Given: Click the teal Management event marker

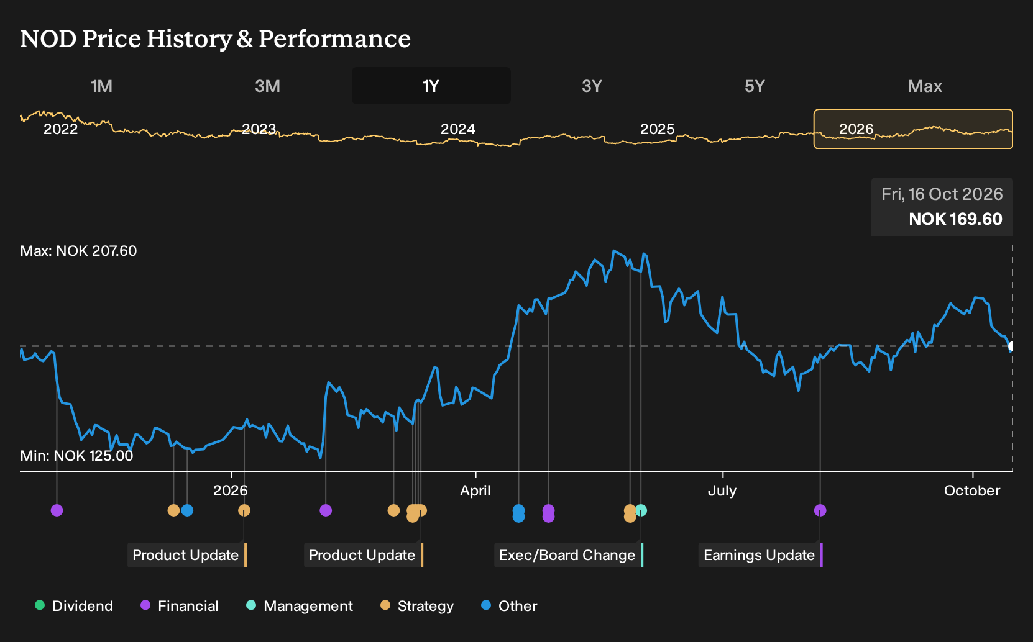Looking at the screenshot, I should point(641,510).
